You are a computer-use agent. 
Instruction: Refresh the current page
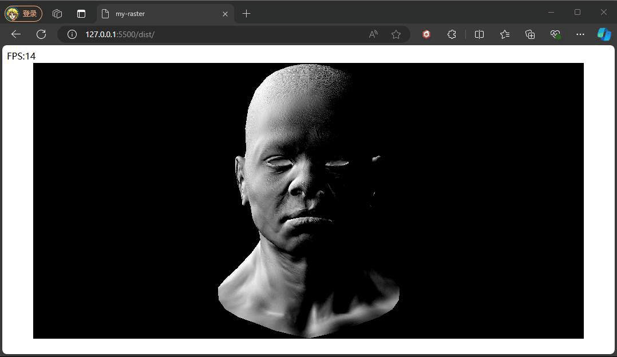tap(41, 34)
